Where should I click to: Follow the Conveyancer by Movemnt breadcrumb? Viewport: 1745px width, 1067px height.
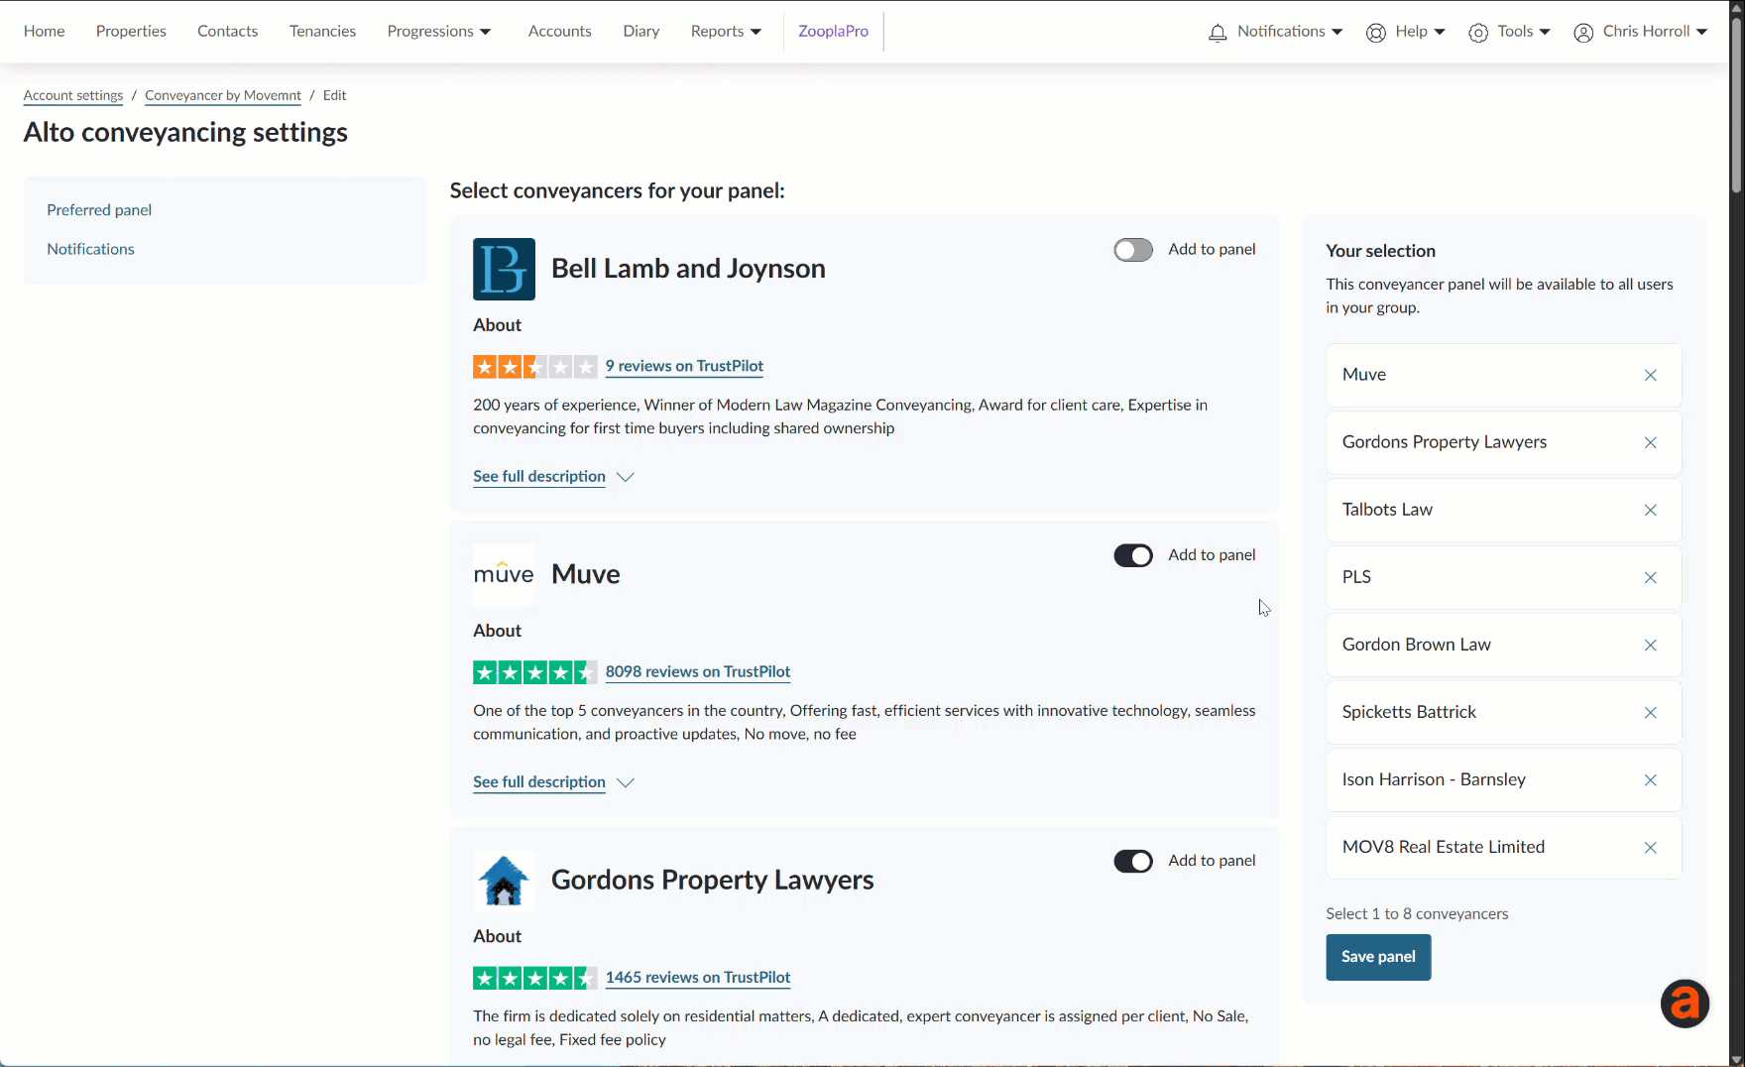pyautogui.click(x=223, y=96)
